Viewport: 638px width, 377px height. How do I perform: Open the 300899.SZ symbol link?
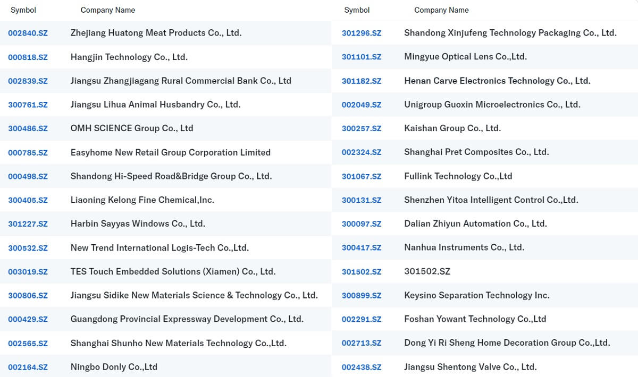pos(362,296)
